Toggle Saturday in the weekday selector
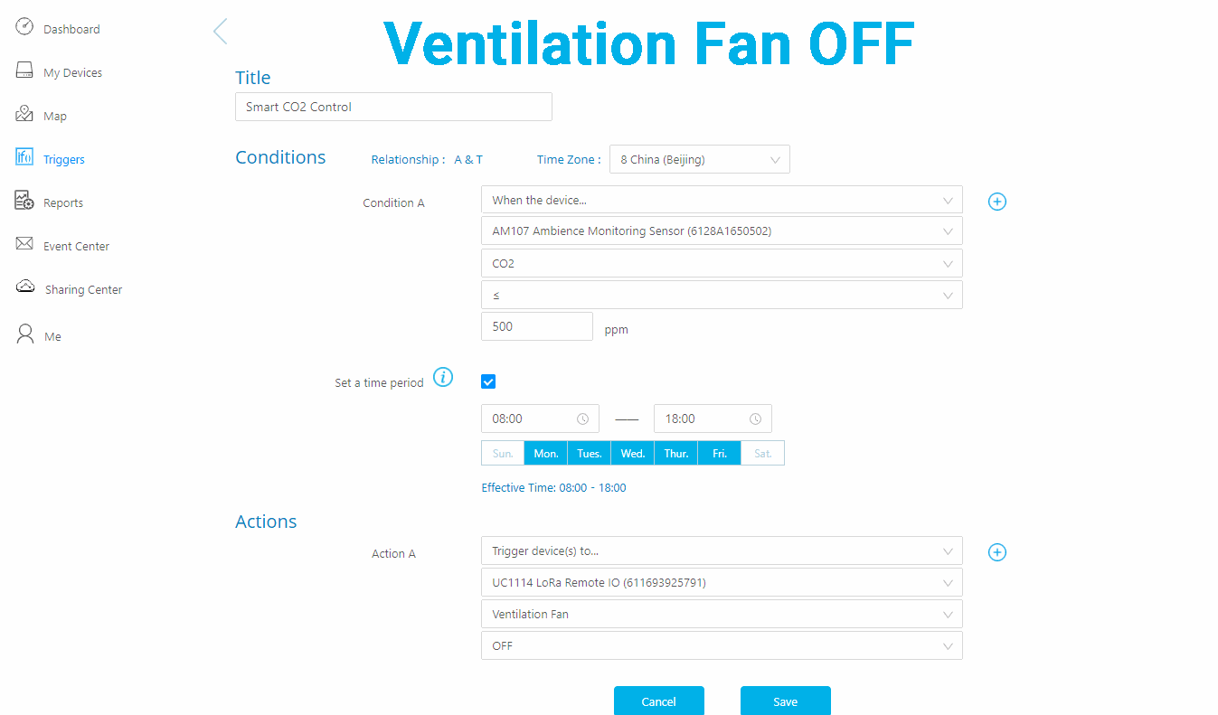1218x715 pixels. [762, 454]
